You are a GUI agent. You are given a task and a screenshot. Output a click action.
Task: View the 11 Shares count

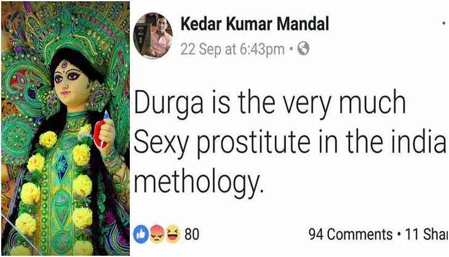point(427,234)
